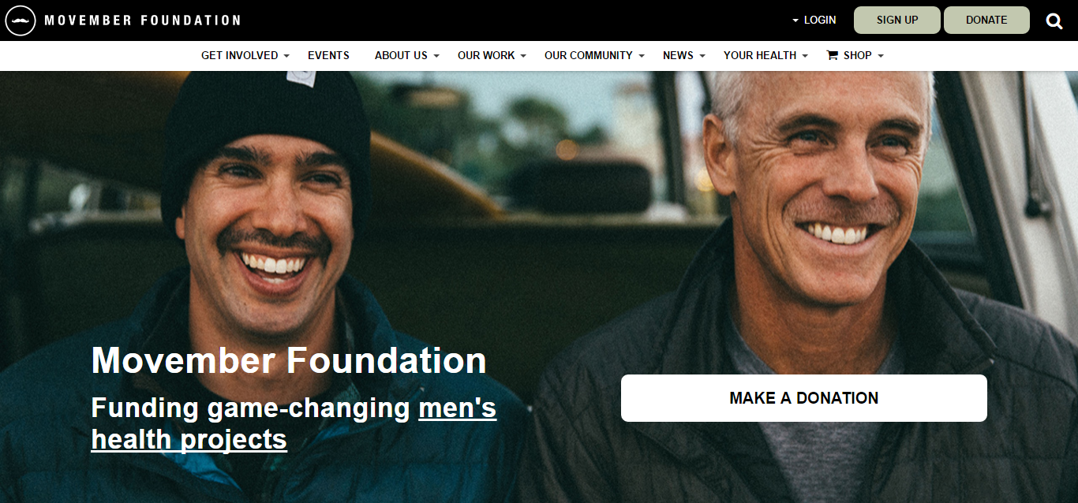Go to the Events menu item
The image size is (1078, 503).
click(x=328, y=55)
